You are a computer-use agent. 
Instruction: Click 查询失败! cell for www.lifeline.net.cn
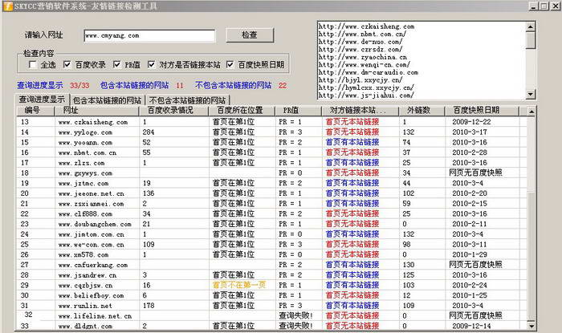click(x=295, y=316)
